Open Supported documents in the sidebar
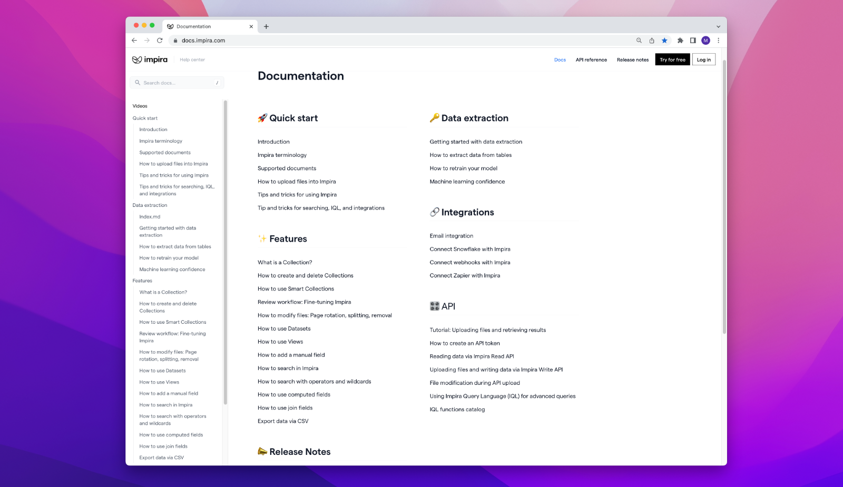The image size is (843, 487). tap(165, 153)
